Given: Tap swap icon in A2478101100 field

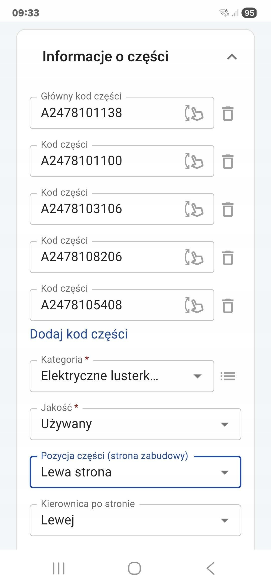Looking at the screenshot, I should (x=194, y=161).
